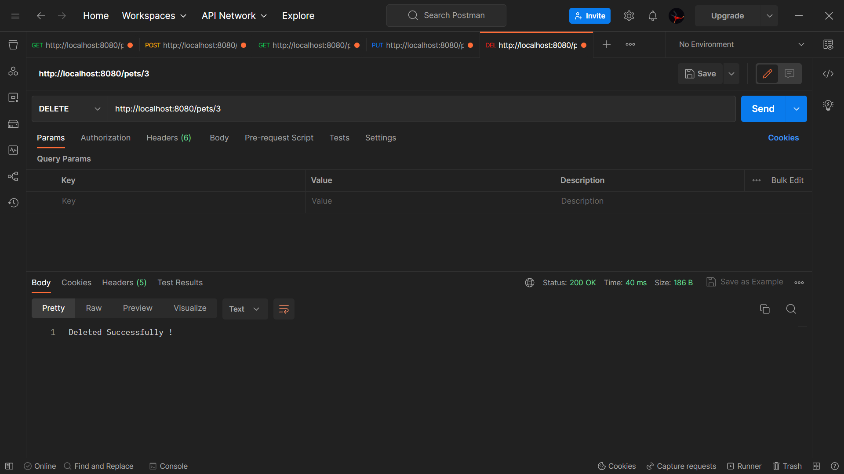Open the Console in status bar
The height and width of the screenshot is (474, 844).
pos(168,466)
